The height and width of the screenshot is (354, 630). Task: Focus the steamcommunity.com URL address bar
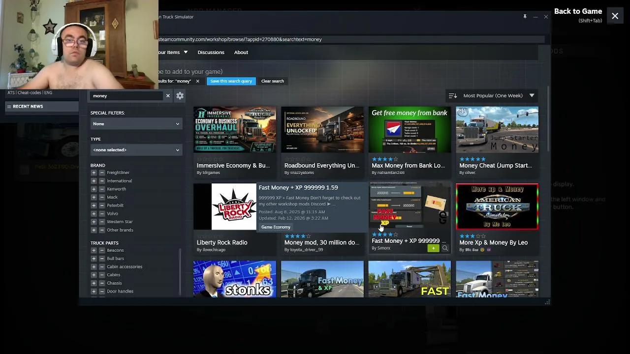click(350, 39)
